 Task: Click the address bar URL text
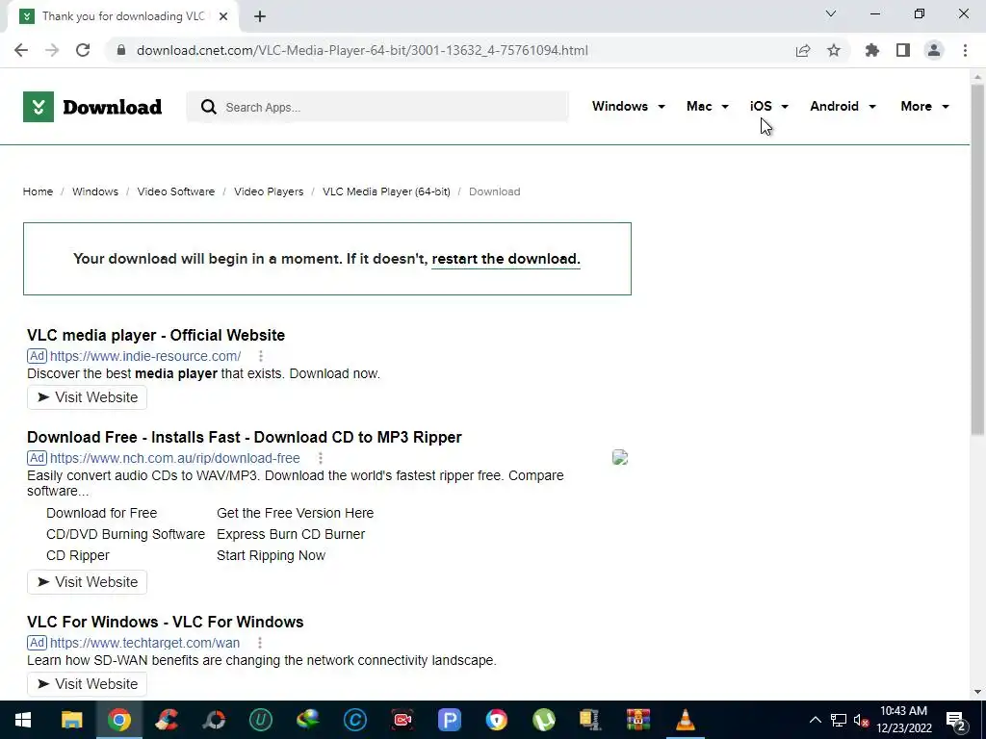pyautogui.click(x=362, y=50)
